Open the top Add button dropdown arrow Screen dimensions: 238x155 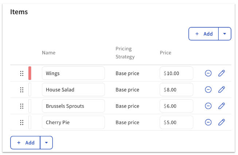pyautogui.click(x=225, y=34)
